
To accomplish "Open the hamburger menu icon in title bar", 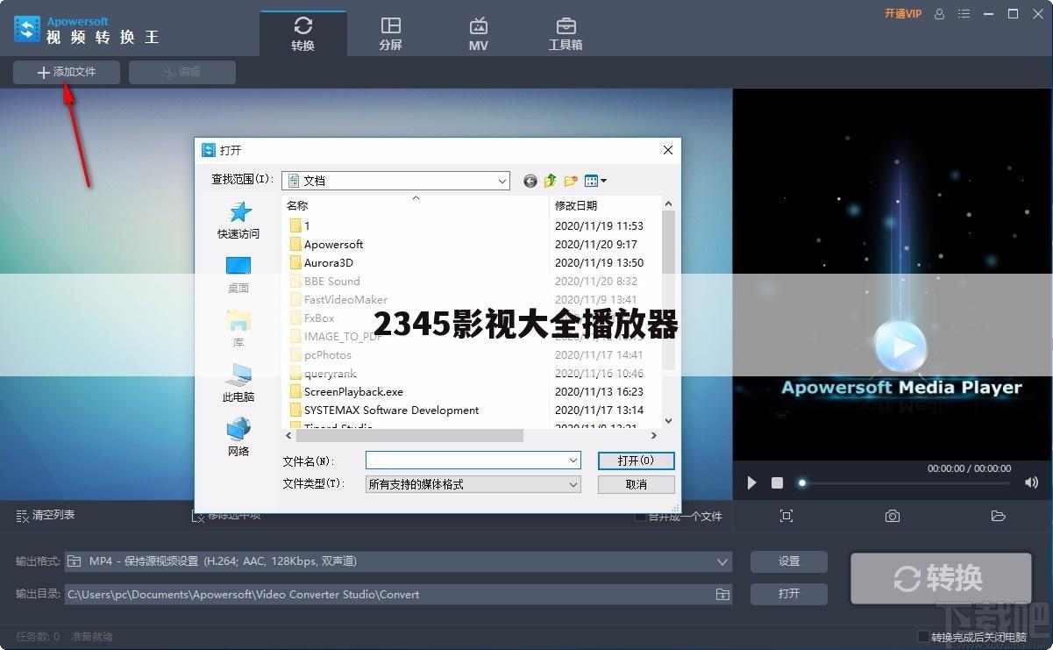I will [x=964, y=14].
